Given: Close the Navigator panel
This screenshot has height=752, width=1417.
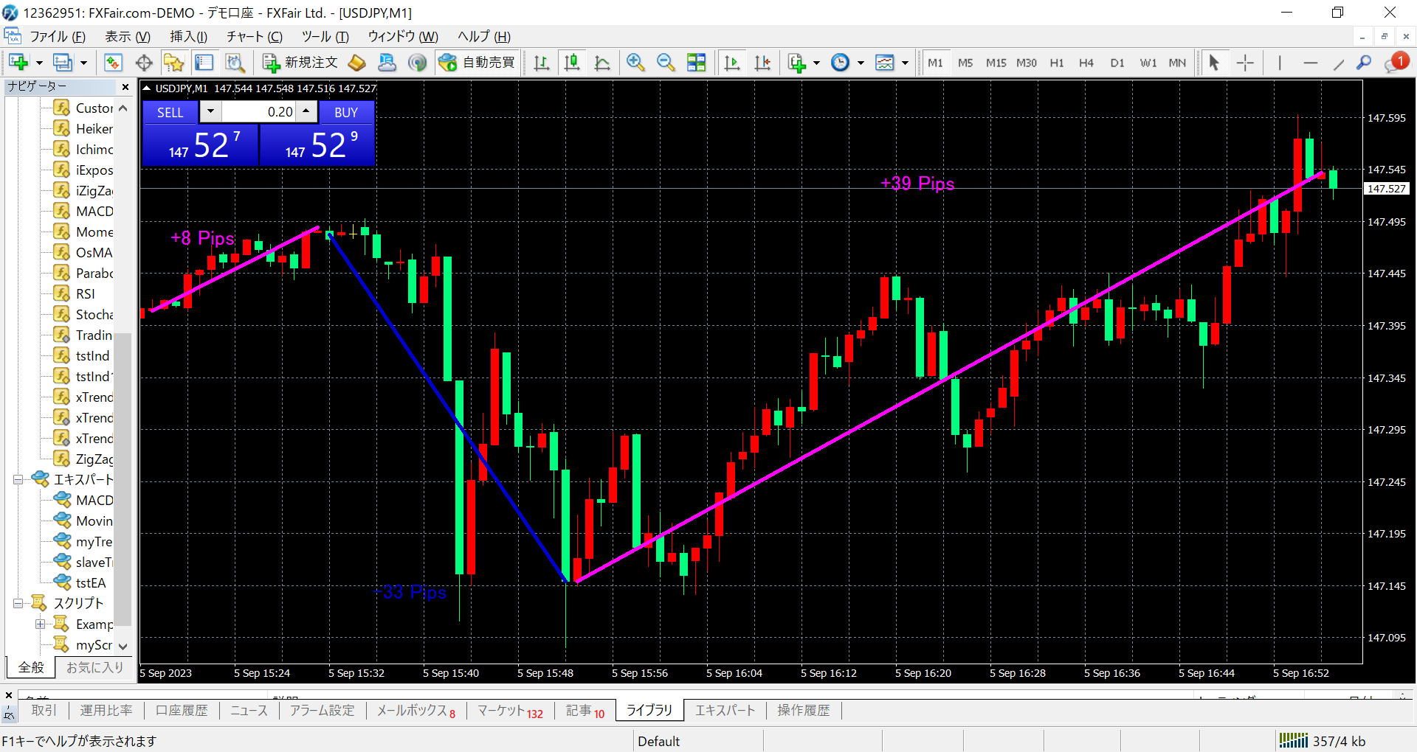Looking at the screenshot, I should click(125, 87).
